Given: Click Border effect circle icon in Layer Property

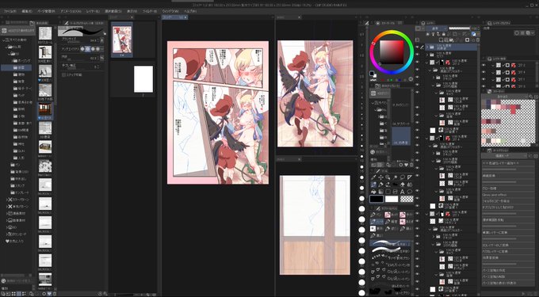Looking at the screenshot, I should coord(517,33).
